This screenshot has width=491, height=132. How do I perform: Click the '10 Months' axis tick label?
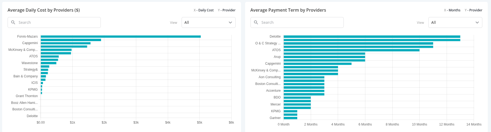pos(419,124)
